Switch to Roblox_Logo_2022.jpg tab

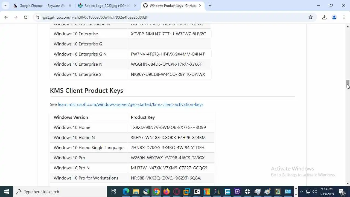click(107, 5)
